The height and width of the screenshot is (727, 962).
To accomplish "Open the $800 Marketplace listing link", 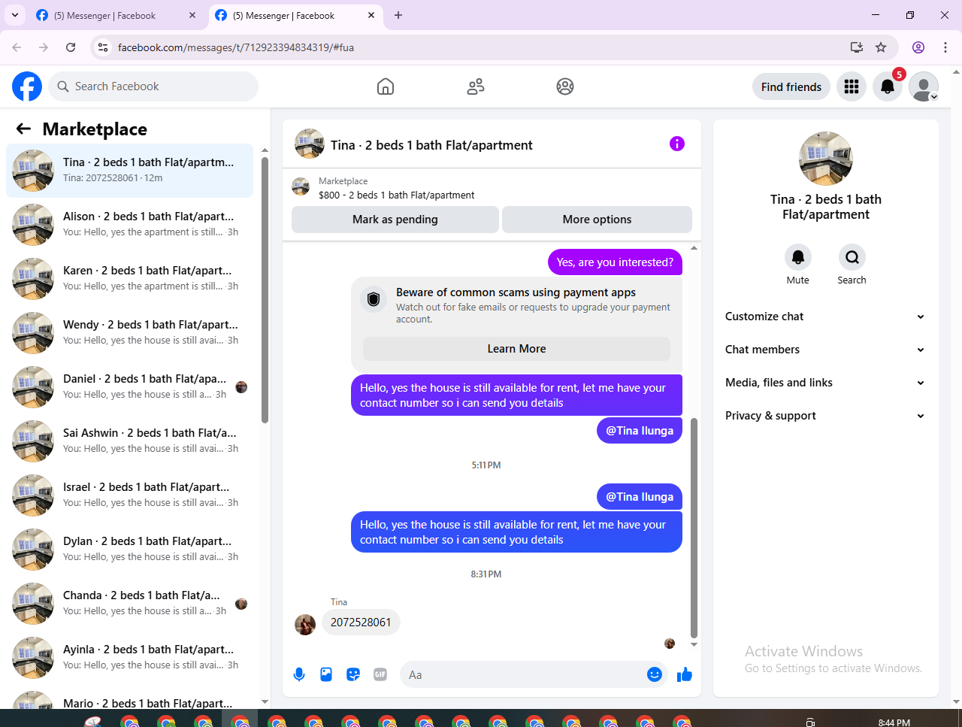I will (396, 195).
